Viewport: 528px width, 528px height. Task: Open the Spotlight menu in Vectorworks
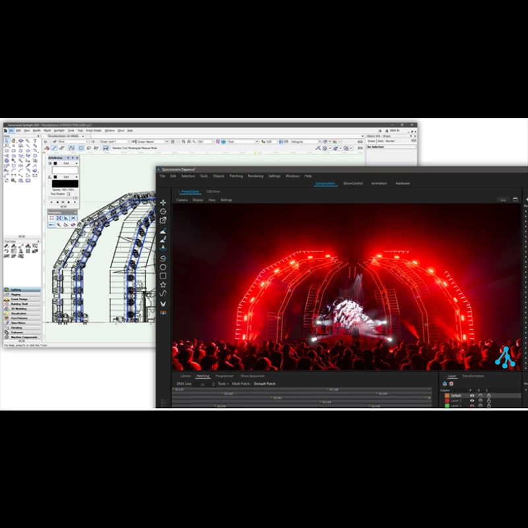coord(59,131)
